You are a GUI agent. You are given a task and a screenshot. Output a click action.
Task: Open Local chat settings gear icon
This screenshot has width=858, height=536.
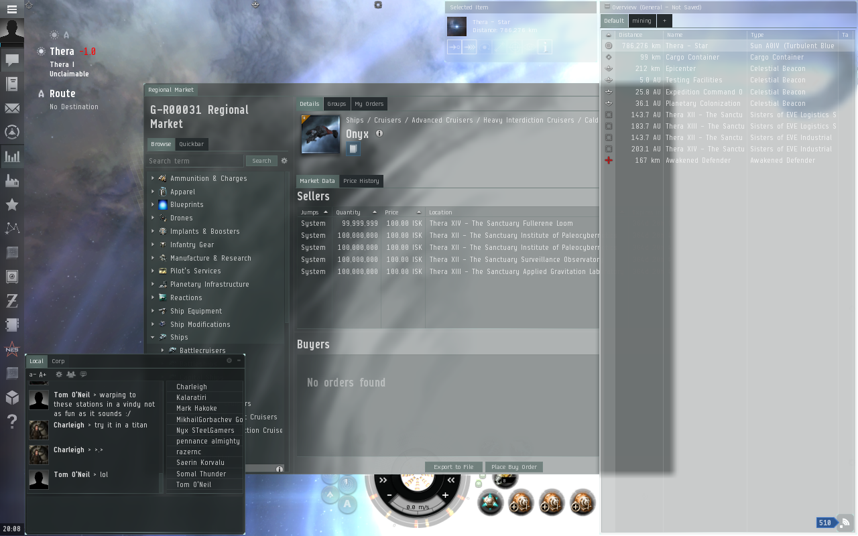[59, 375]
